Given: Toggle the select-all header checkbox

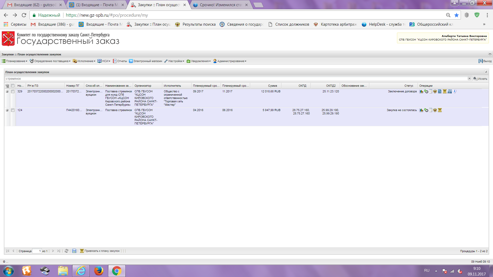Looking at the screenshot, I should pos(13,86).
